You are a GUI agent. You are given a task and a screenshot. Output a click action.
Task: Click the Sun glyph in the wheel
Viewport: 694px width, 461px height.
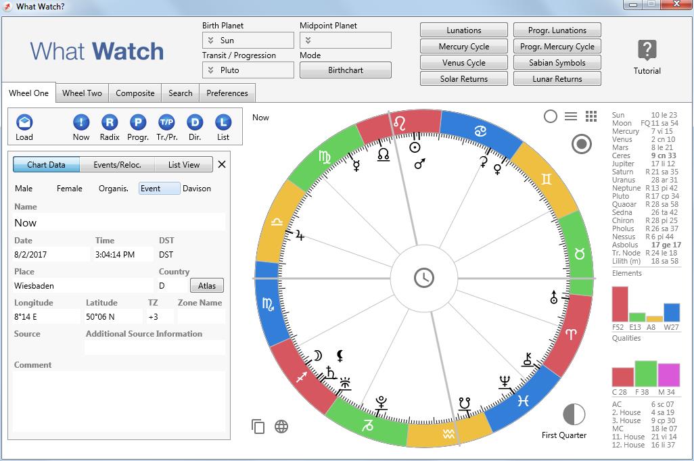point(415,148)
